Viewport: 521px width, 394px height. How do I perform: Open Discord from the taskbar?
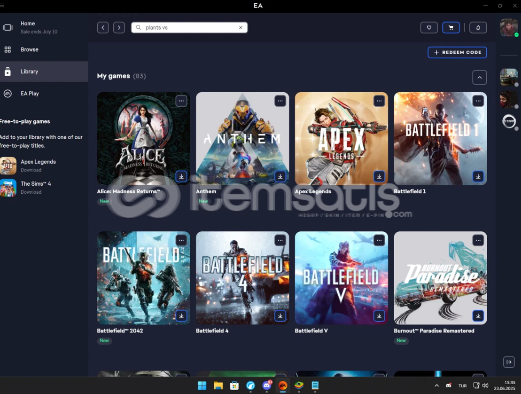tap(266, 386)
